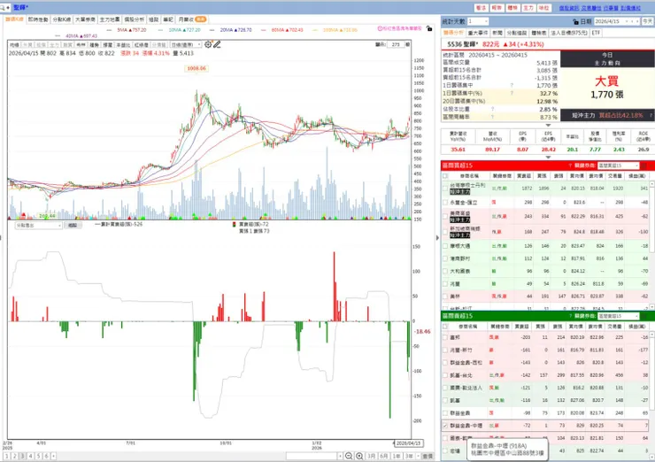Click help icon in red 區間買超15 header
This screenshot has width=655, height=462.
[570, 166]
